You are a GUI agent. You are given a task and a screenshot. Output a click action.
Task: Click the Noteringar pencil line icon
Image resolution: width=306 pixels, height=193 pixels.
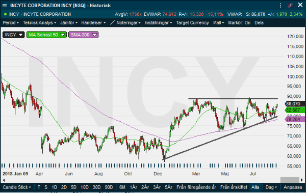pos(112,22)
